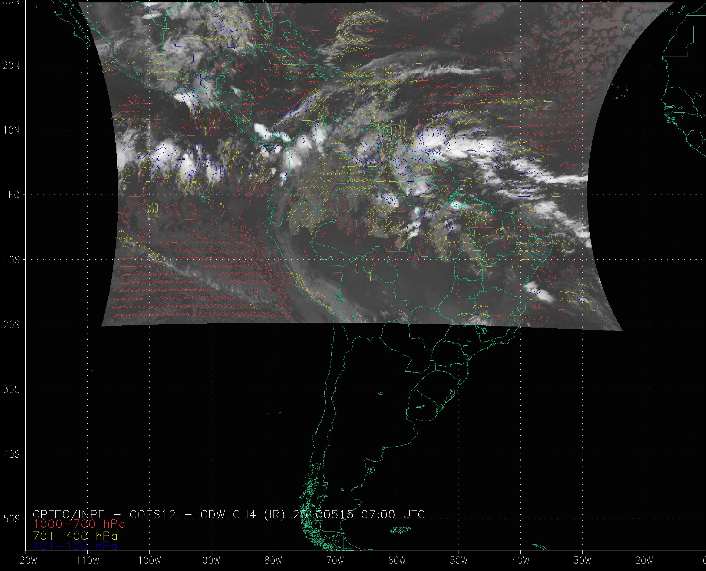Click the 100W longitude axis label
706x571 pixels.
point(150,561)
